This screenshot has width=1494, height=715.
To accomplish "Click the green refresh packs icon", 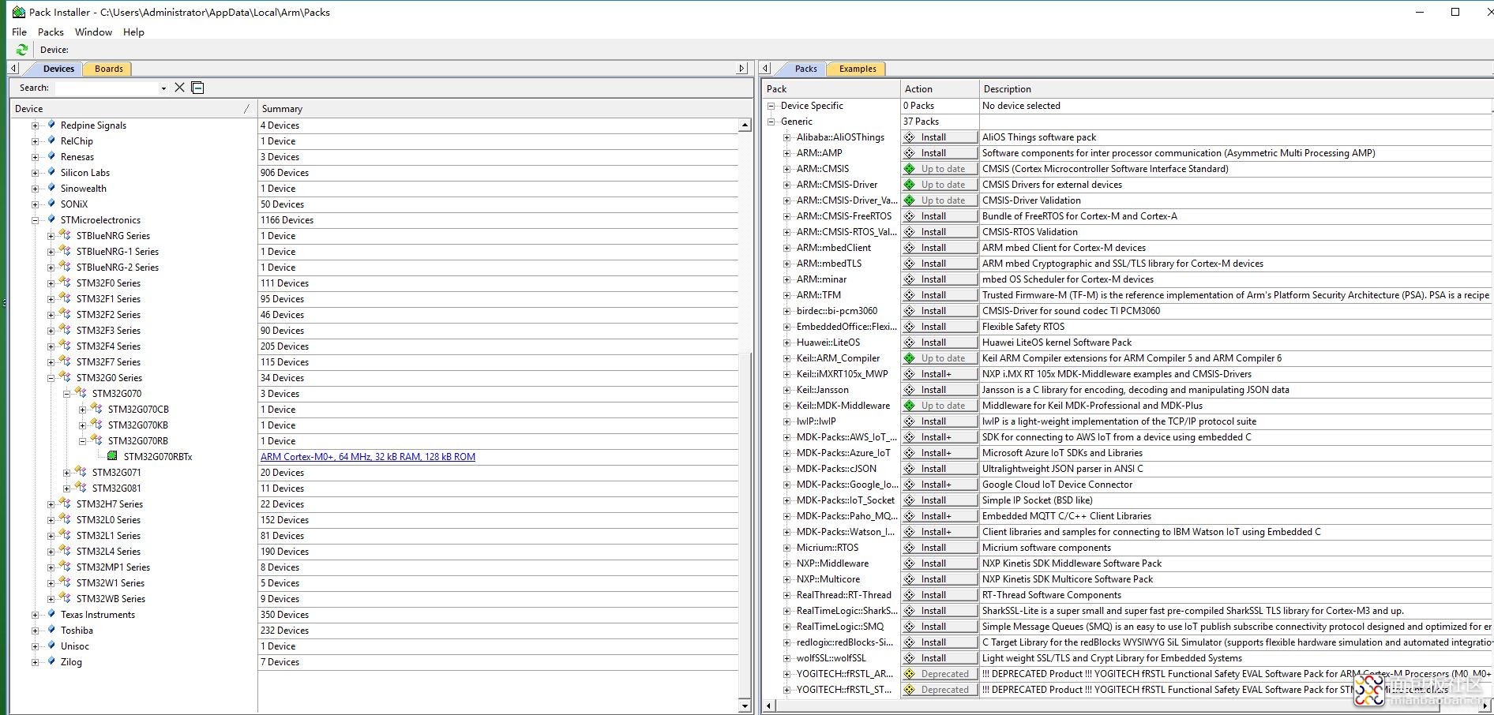I will [x=21, y=50].
